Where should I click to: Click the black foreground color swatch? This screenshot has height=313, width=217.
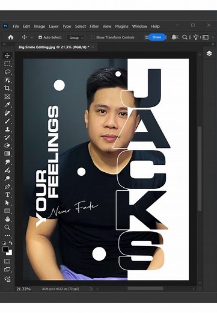tap(5, 249)
